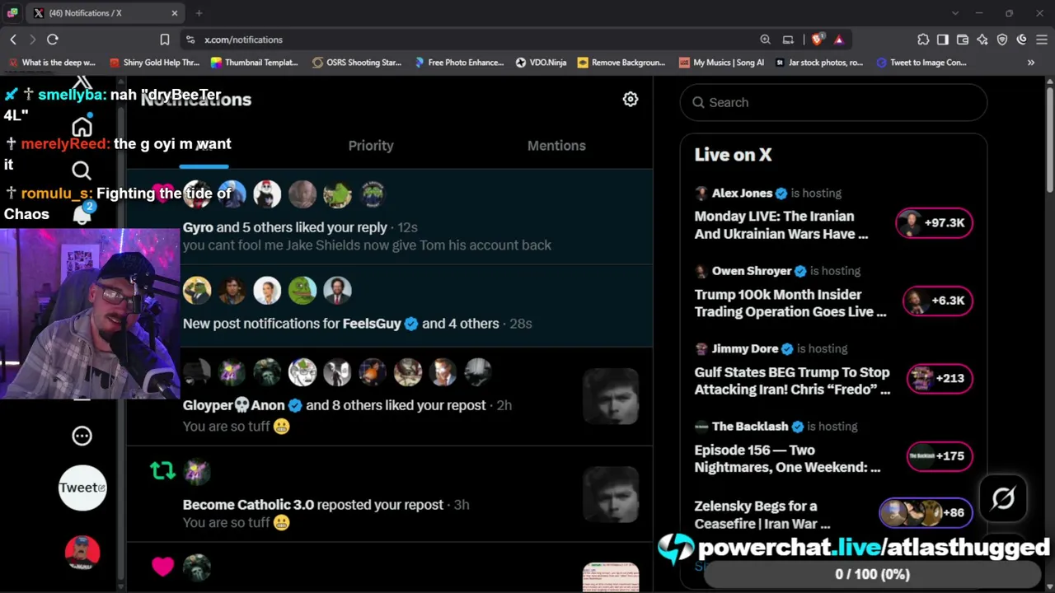Select the Notifications / X browser tab
1055x593 pixels.
[x=105, y=13]
